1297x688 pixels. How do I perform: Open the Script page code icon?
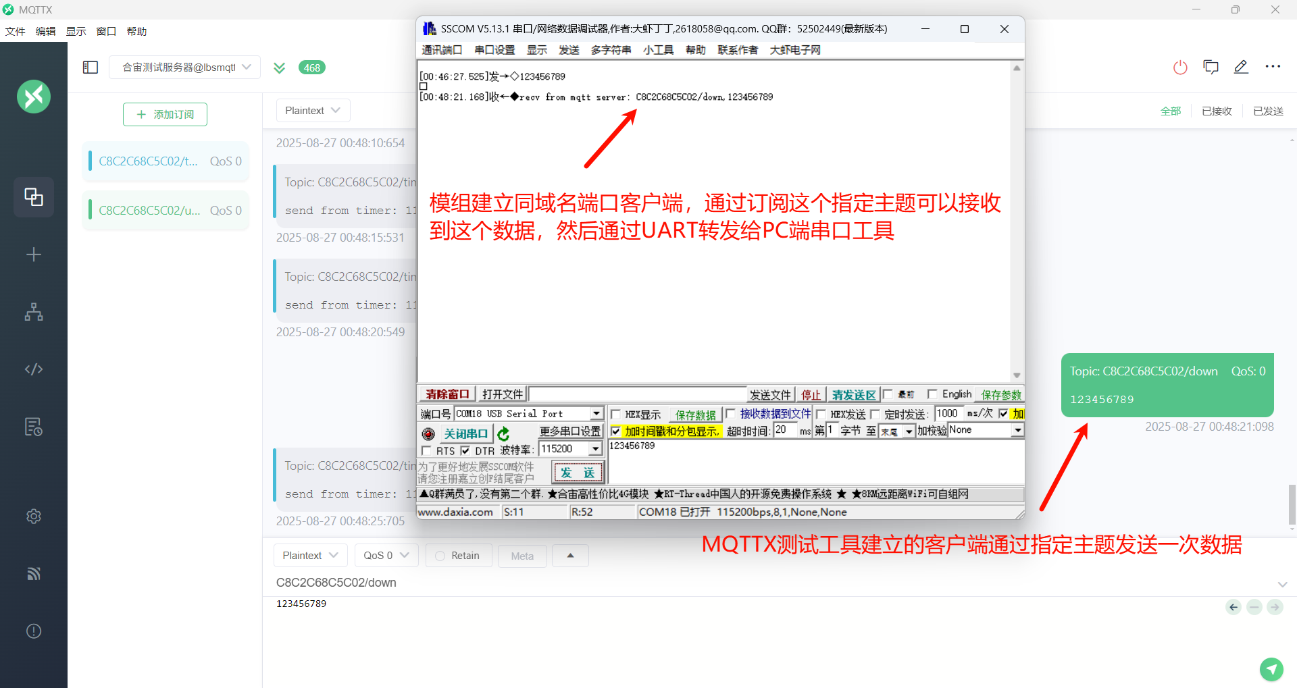click(34, 369)
